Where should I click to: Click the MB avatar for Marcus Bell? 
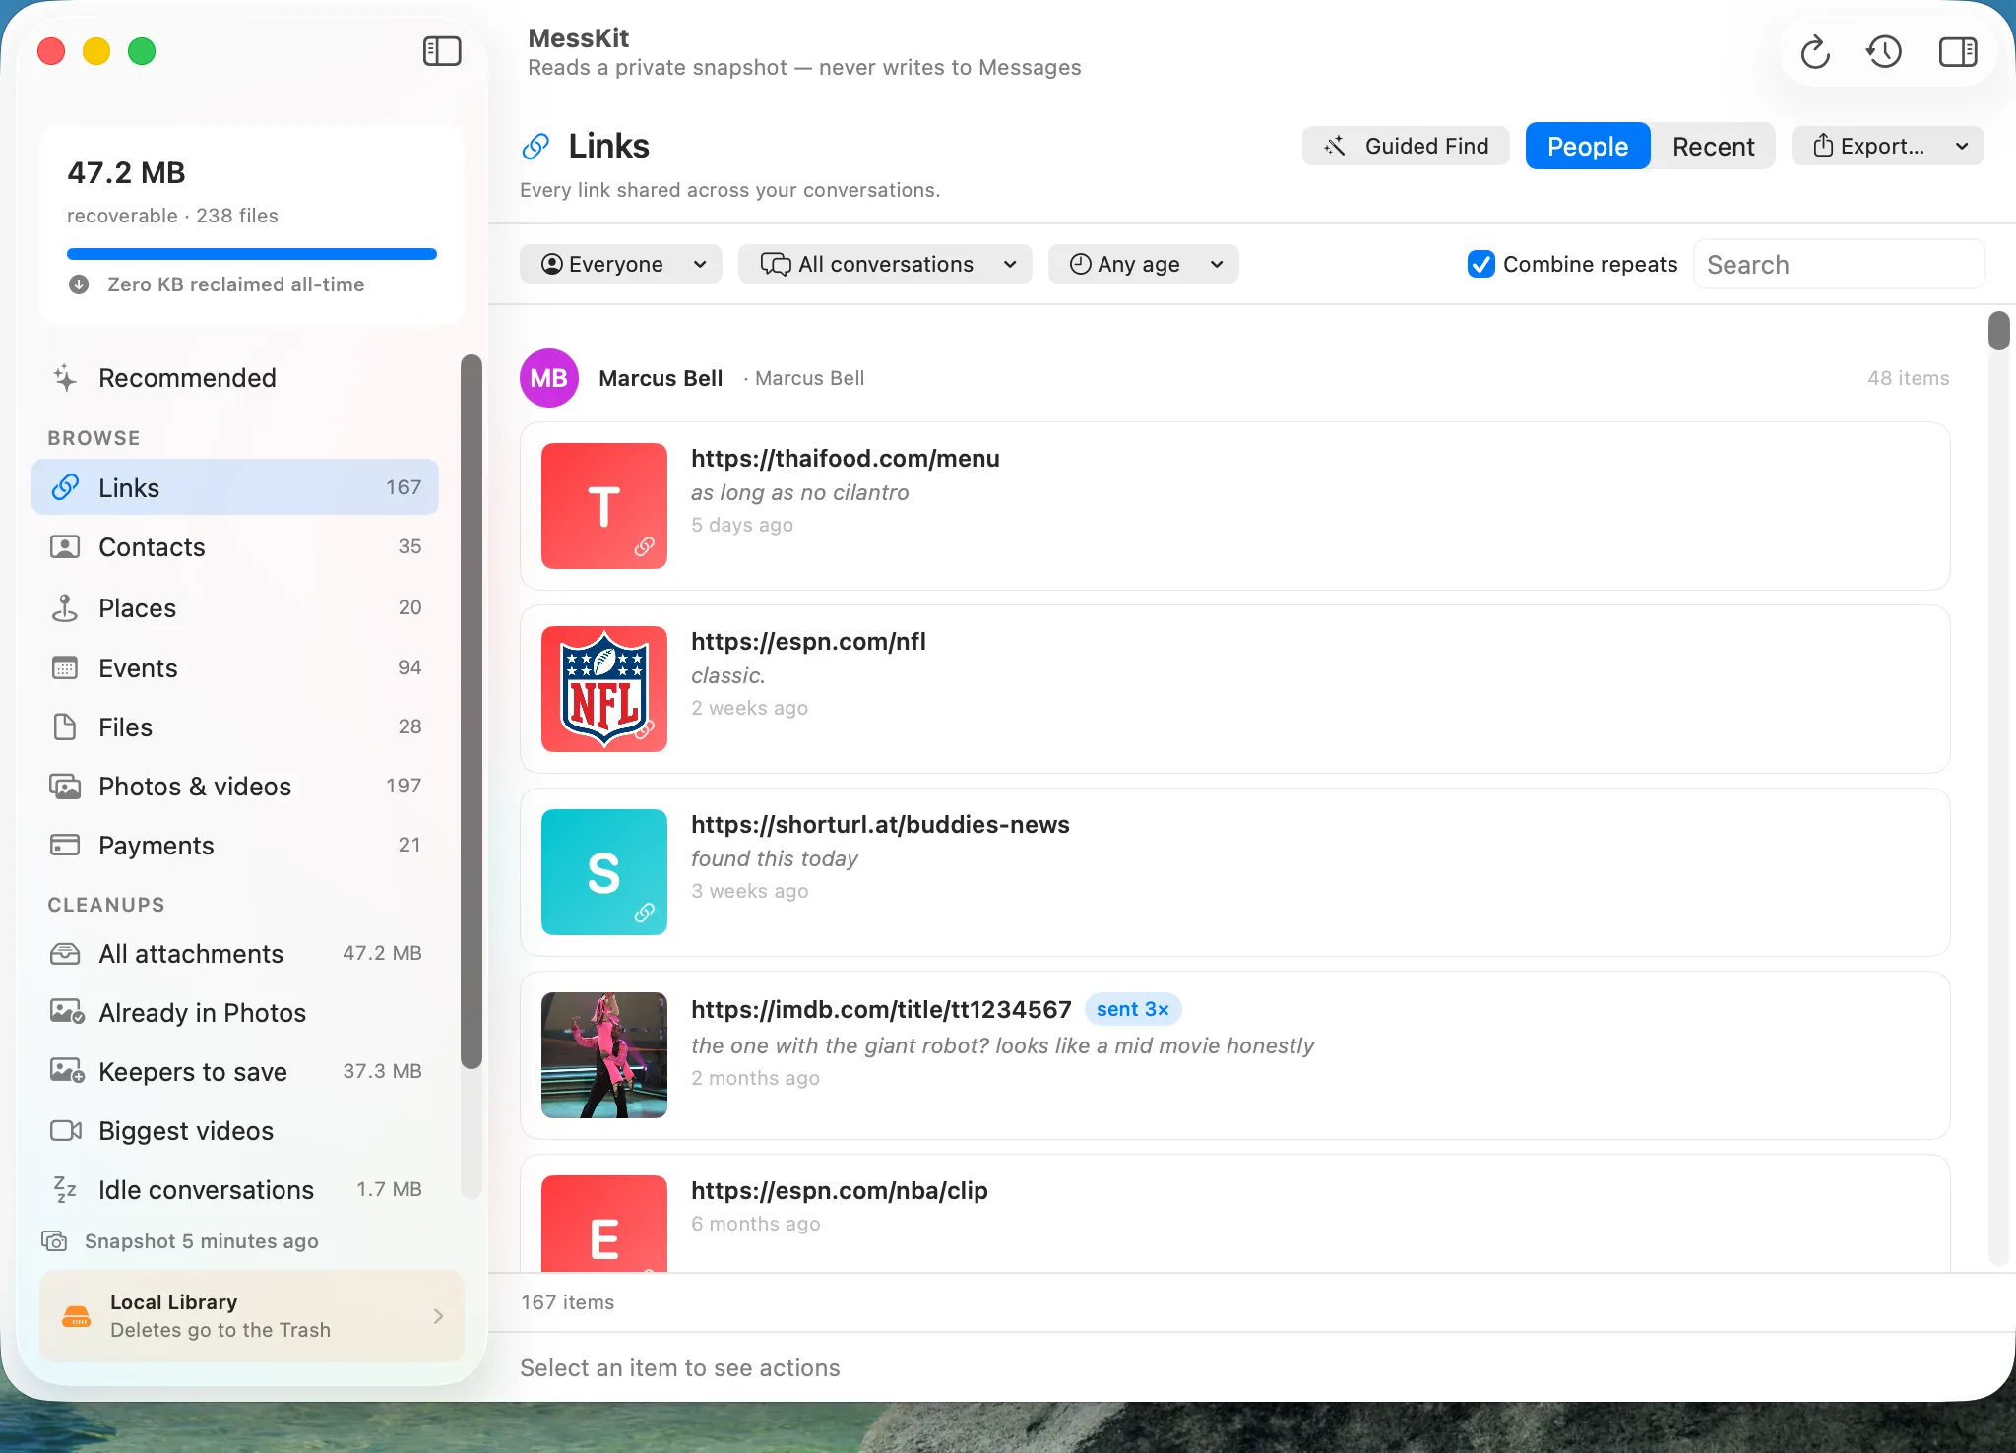pos(549,378)
